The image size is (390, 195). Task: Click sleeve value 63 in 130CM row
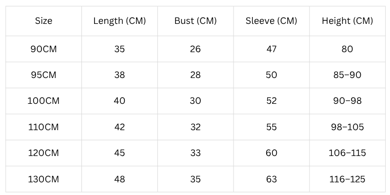pos(271,179)
